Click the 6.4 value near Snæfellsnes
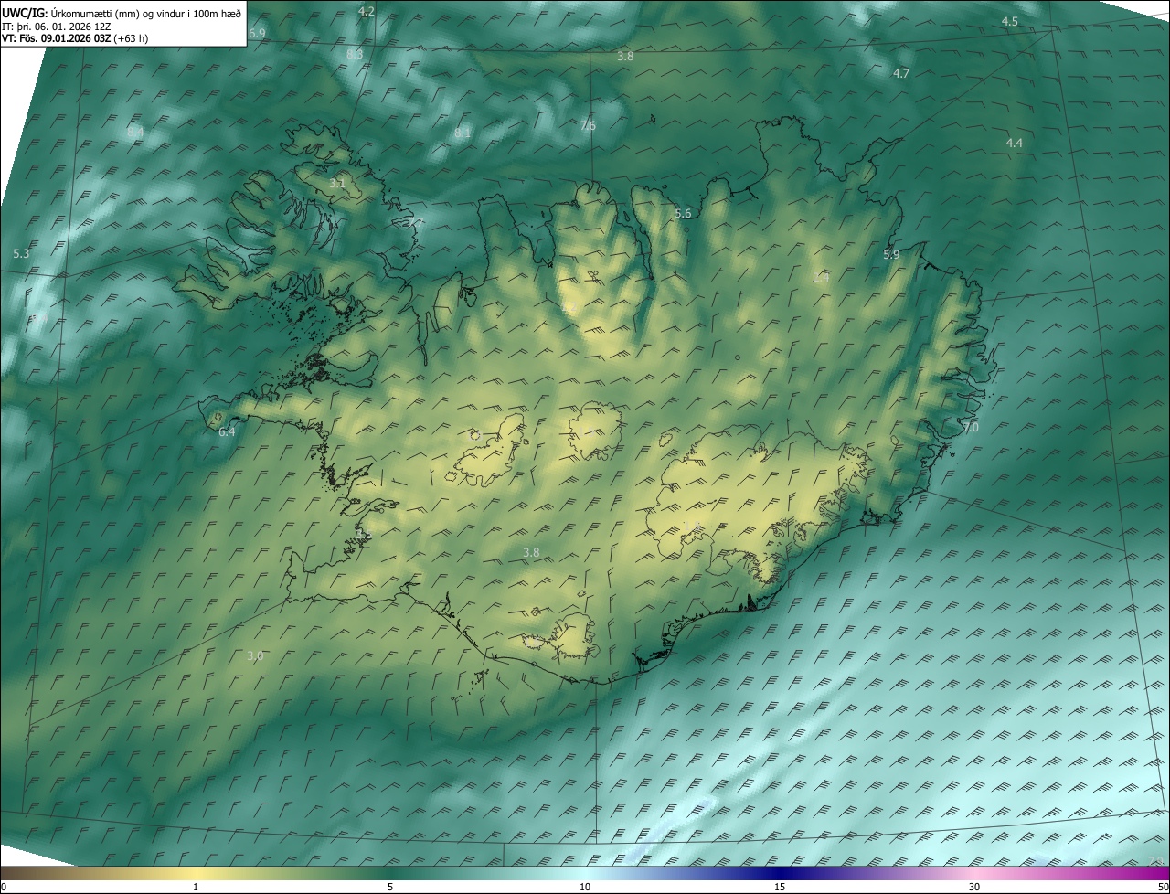The height and width of the screenshot is (894, 1170). click(x=227, y=431)
